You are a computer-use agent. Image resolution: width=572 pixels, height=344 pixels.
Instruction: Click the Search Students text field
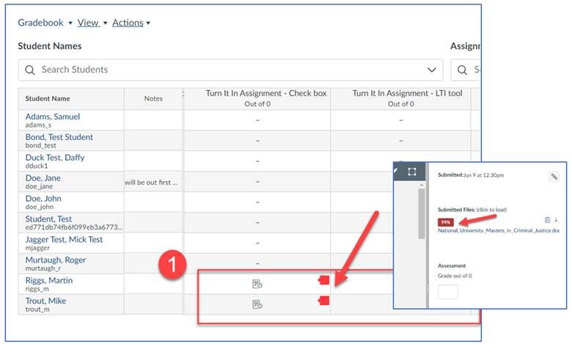coord(220,70)
